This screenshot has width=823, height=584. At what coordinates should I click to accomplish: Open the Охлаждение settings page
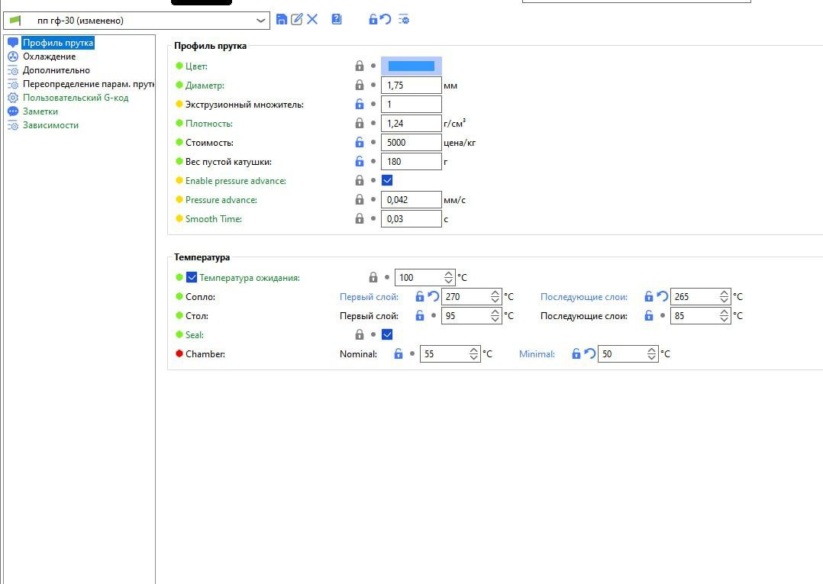pyautogui.click(x=49, y=56)
